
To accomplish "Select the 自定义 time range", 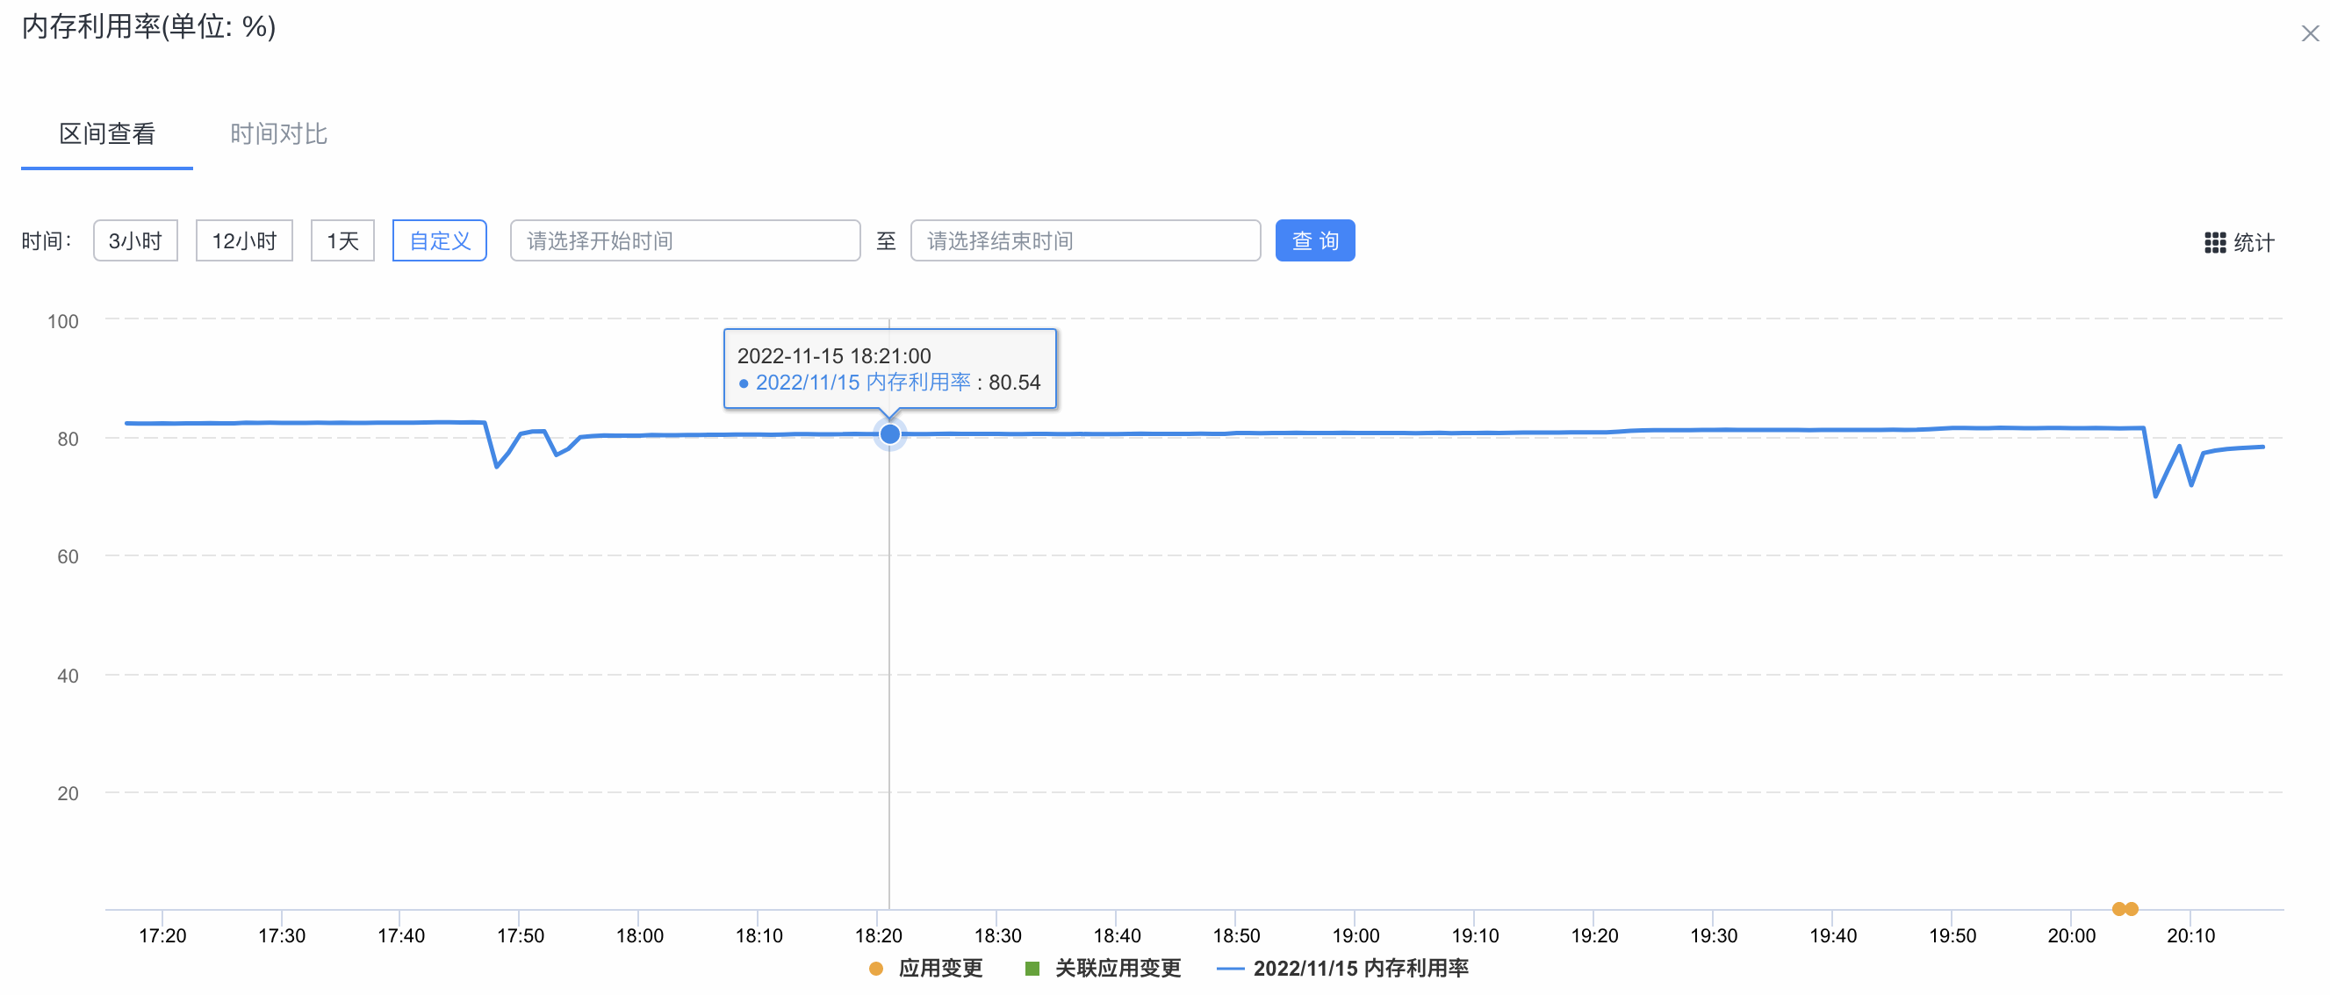I will (440, 240).
